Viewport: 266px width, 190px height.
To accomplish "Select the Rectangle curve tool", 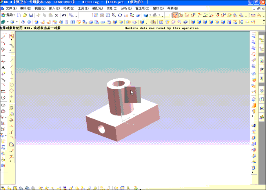I will [x=3, y=92].
